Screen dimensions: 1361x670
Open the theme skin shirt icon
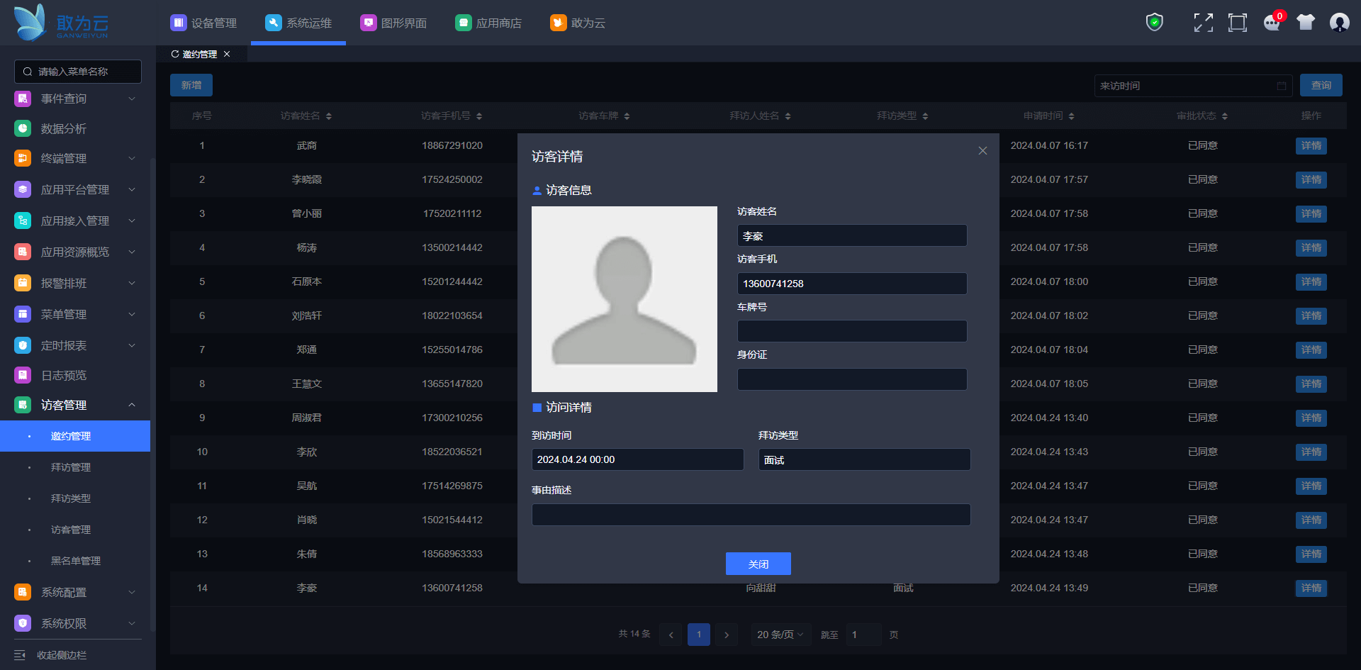(x=1305, y=23)
